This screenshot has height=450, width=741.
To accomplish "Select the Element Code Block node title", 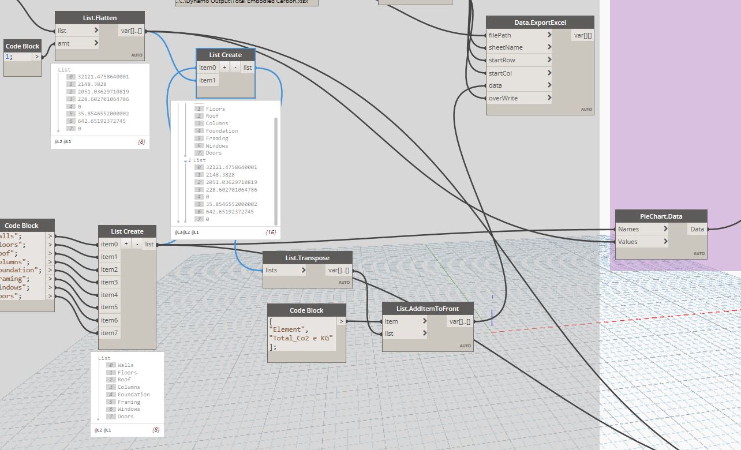I will click(306, 310).
